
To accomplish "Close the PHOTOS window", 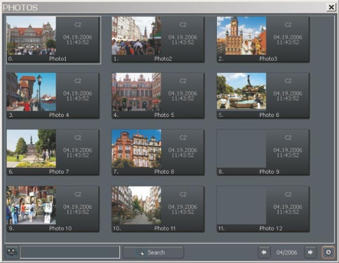I will (331, 7).
